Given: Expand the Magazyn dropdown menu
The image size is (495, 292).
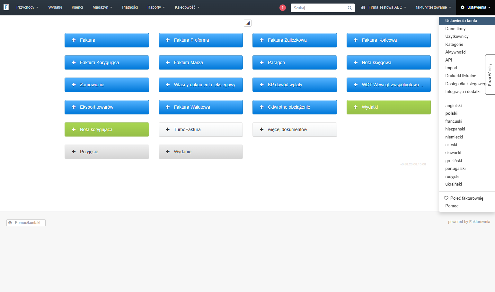Looking at the screenshot, I should [102, 7].
